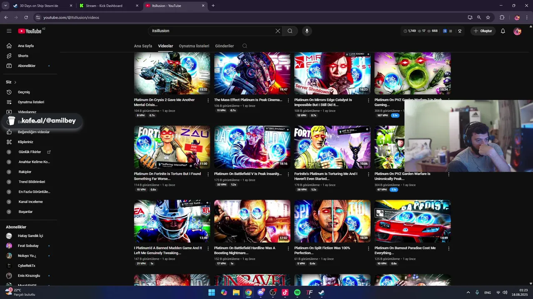Switch to Oynatma listeleri channel tab

pos(194,46)
